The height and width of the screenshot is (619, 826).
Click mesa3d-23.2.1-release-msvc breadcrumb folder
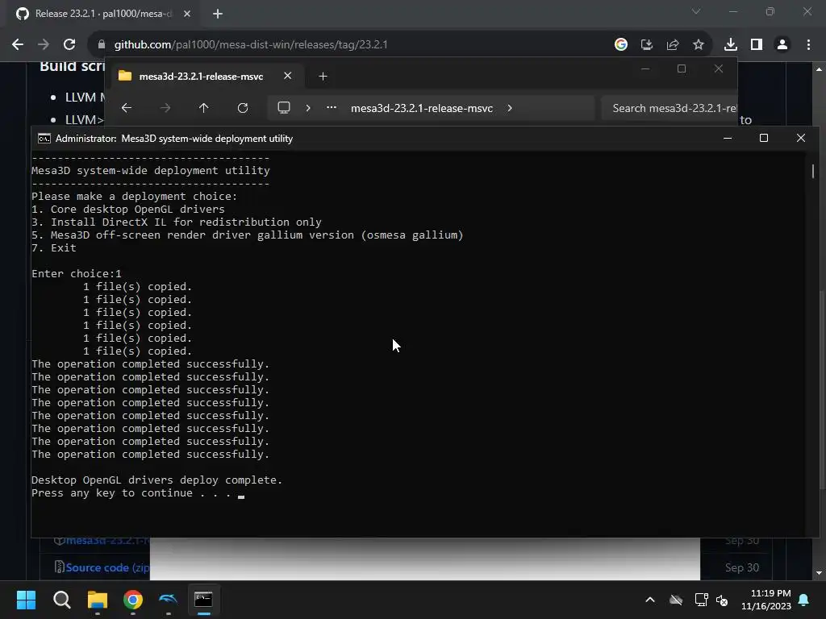[x=421, y=108]
